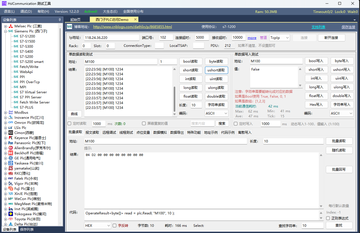Click the Modbus logo icon in the tree
360x233 pixels.
tap(11, 113)
